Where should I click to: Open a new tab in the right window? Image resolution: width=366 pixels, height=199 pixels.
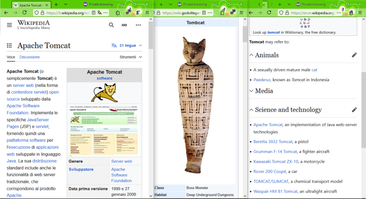coord(279,5)
